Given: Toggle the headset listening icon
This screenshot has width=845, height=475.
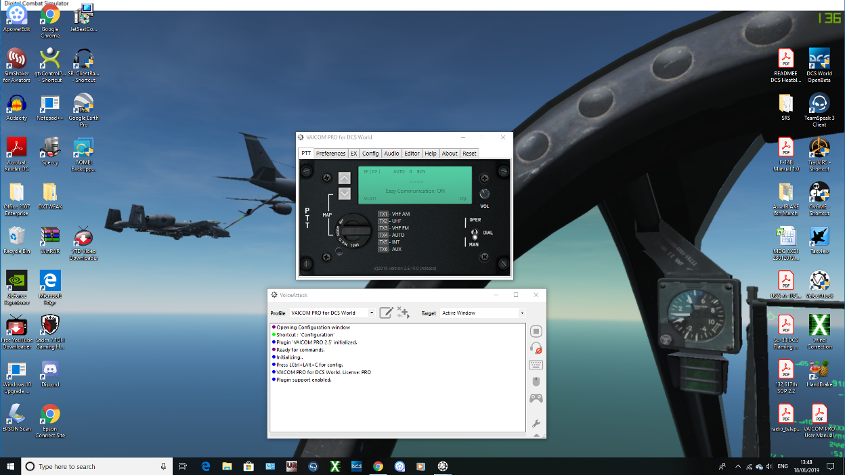Looking at the screenshot, I should [x=536, y=348].
